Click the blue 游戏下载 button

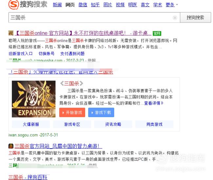(x=101, y=113)
